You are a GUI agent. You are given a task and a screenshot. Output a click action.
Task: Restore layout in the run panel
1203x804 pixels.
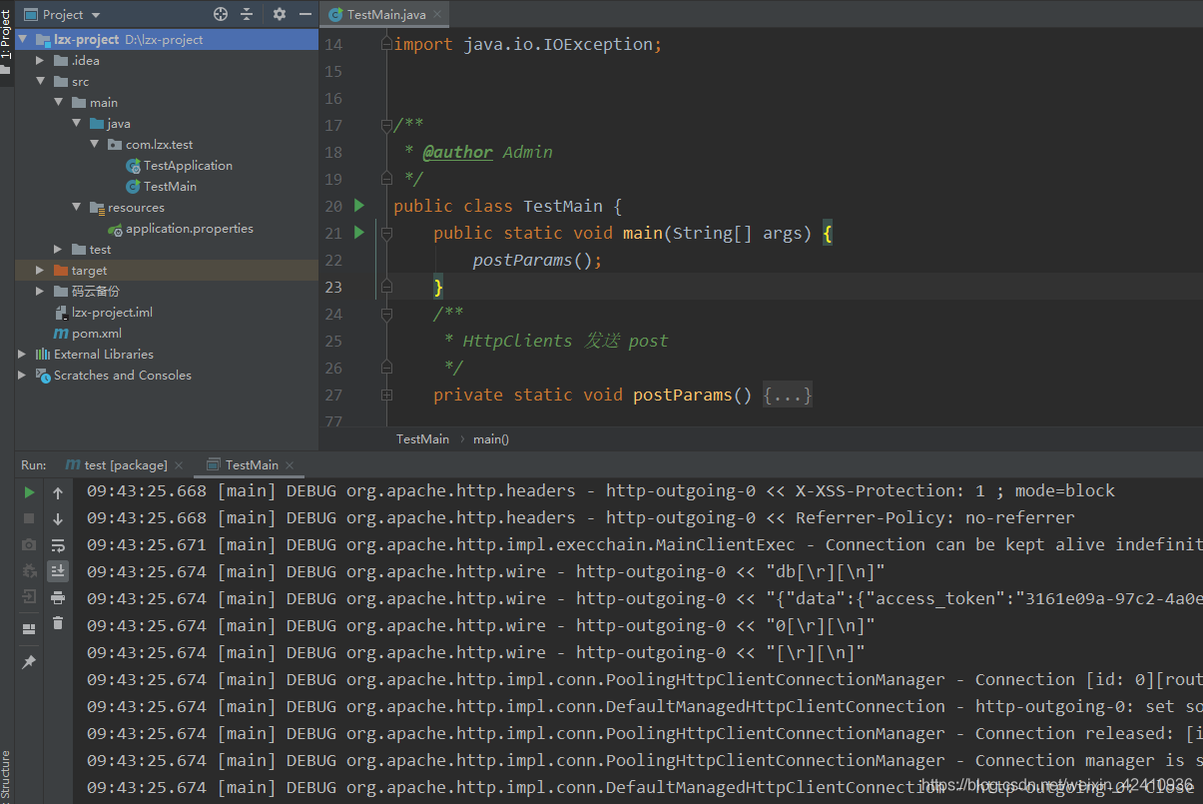pyautogui.click(x=29, y=628)
